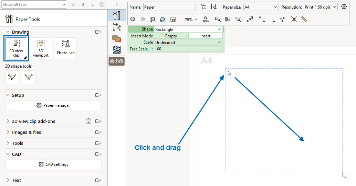356x186 pixels.
Task: Detach the Drawing section panel
Action: tap(98, 32)
